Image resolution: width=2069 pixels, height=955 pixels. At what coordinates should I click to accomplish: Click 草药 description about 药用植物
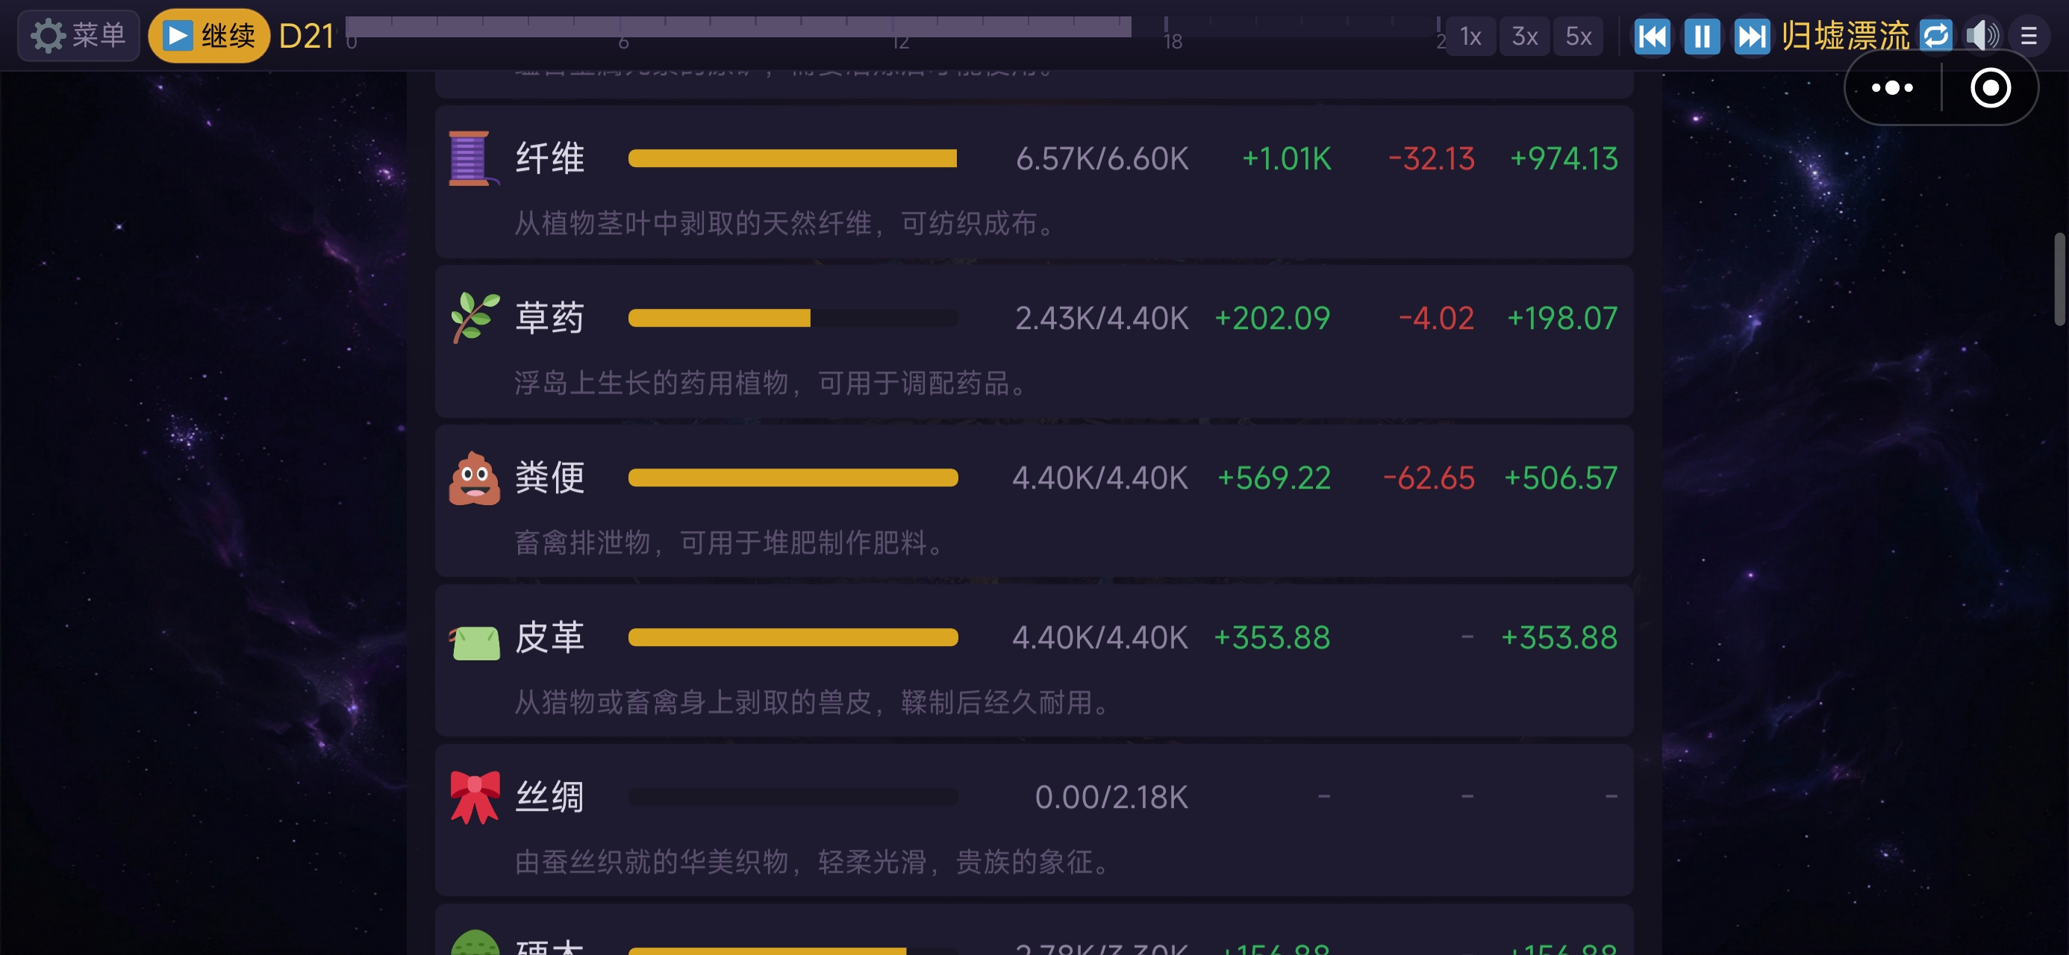[772, 383]
